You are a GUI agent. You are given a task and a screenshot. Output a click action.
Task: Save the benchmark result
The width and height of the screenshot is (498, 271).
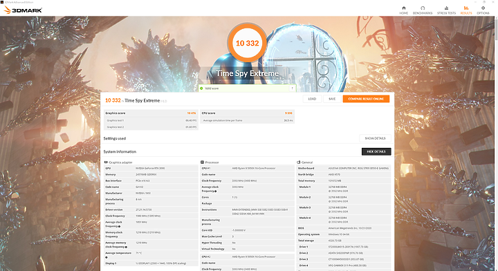pos(332,99)
